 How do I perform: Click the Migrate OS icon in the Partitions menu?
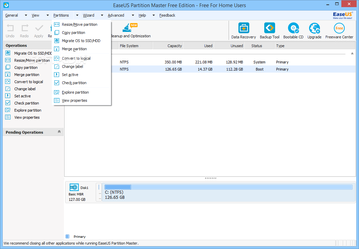point(57,41)
